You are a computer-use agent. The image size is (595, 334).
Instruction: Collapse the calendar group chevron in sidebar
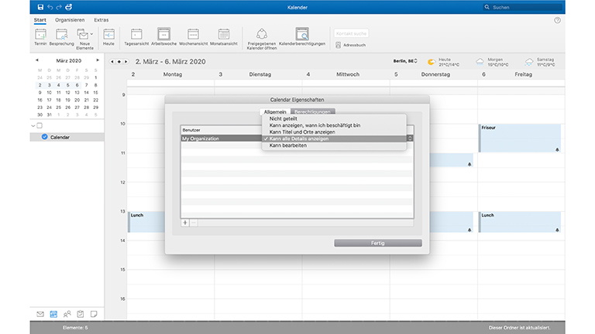33,125
